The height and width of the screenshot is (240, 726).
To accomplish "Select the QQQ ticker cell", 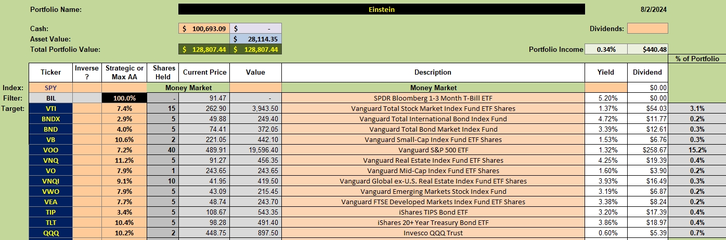I will tap(50, 233).
